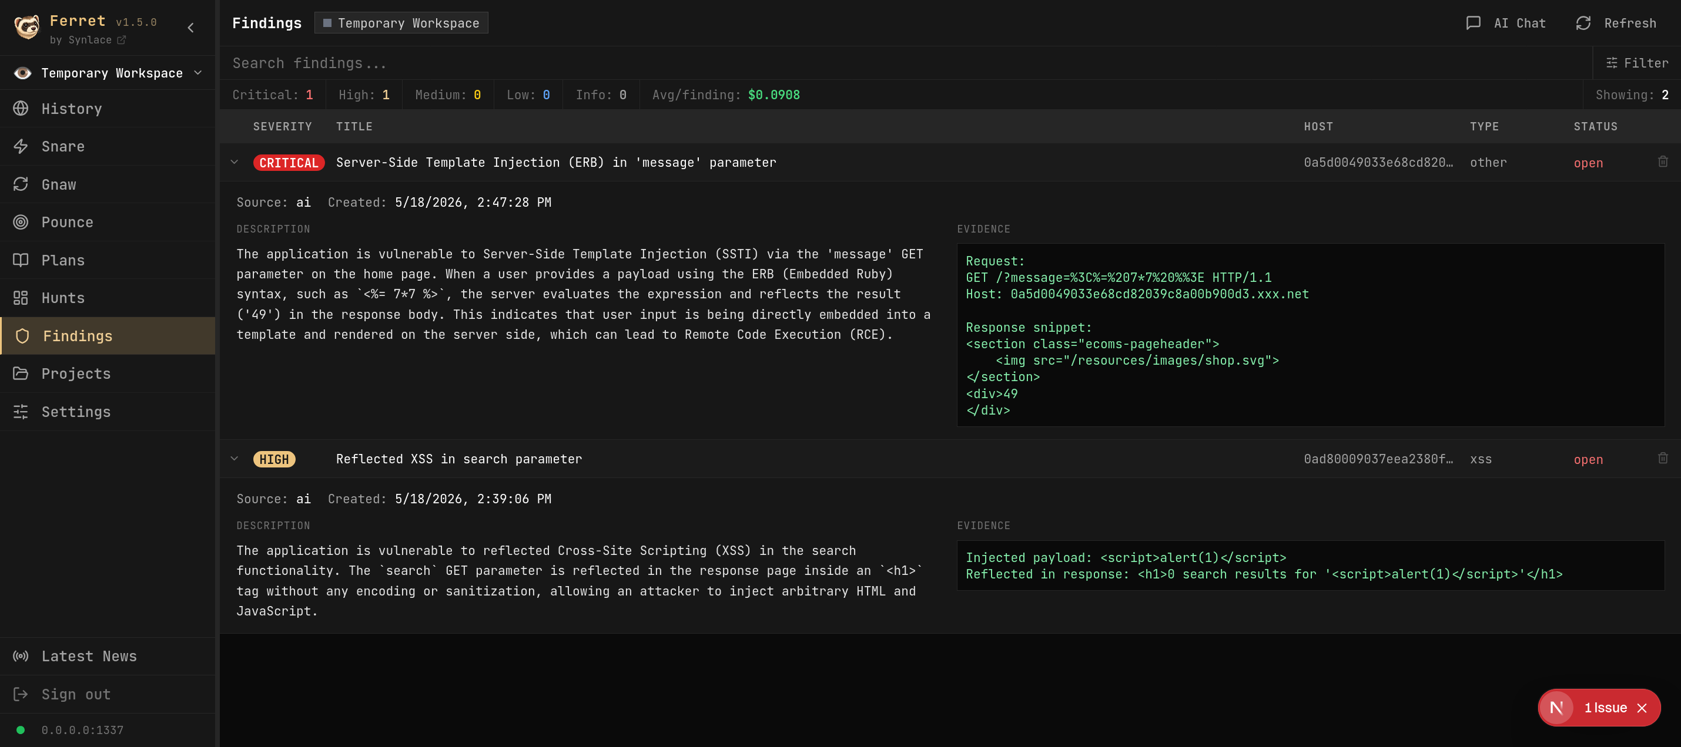The width and height of the screenshot is (1681, 747).
Task: Click the workspace eye icon
Action: (23, 73)
